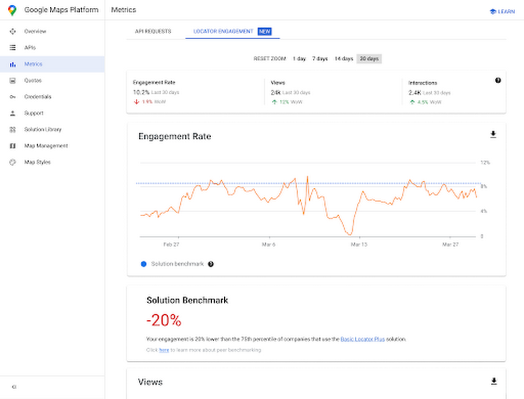Expand the Solution benchmark help popup
The width and height of the screenshot is (524, 399).
[x=211, y=264]
